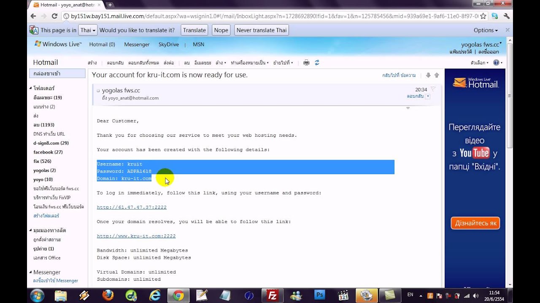Click the Translate button
Screen dimensions: 540x303
194,30
